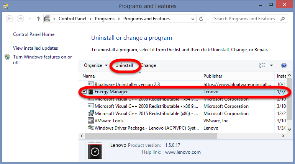Image resolution: width=295 pixels, height=164 pixels.
Task: Open the www.lenovo.com help link
Action: (183, 152)
